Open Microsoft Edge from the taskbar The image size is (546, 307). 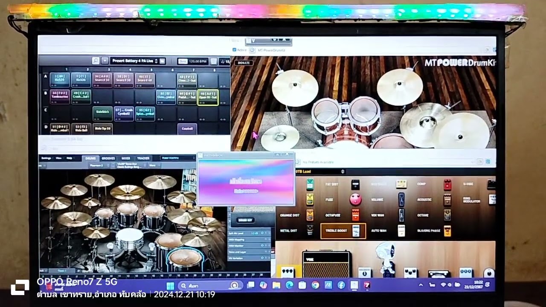(289, 285)
